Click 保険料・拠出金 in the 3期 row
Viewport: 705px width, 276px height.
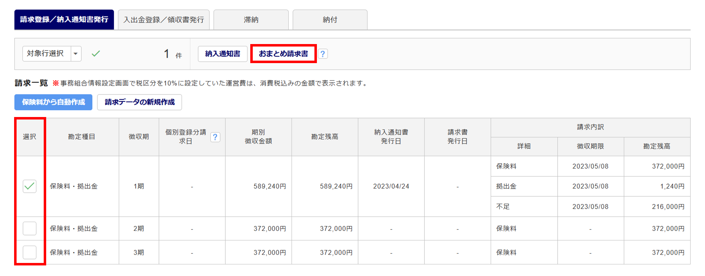tap(74, 252)
